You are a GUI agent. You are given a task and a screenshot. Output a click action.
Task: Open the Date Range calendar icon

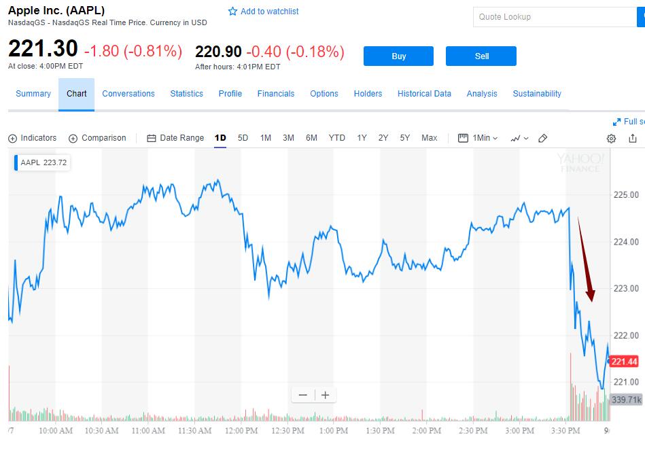[x=152, y=139]
